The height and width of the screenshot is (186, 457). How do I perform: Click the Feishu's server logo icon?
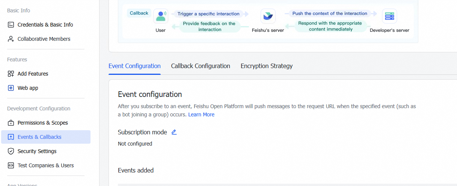click(268, 16)
